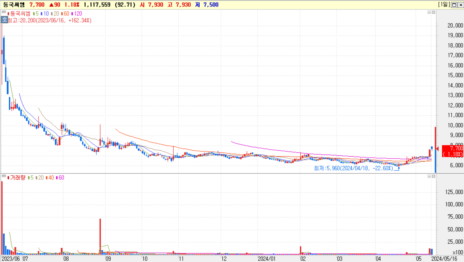Close the 거래량 volume pane with its small X
The width and height of the screenshot is (464, 262).
433,176
